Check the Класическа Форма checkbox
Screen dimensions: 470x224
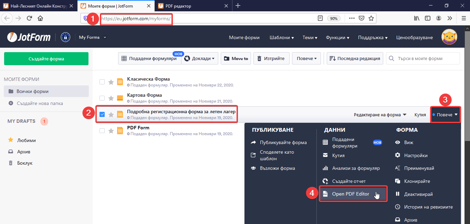click(102, 82)
